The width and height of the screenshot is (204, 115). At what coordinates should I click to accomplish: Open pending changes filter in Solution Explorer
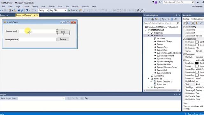pyautogui.click(x=163, y=19)
